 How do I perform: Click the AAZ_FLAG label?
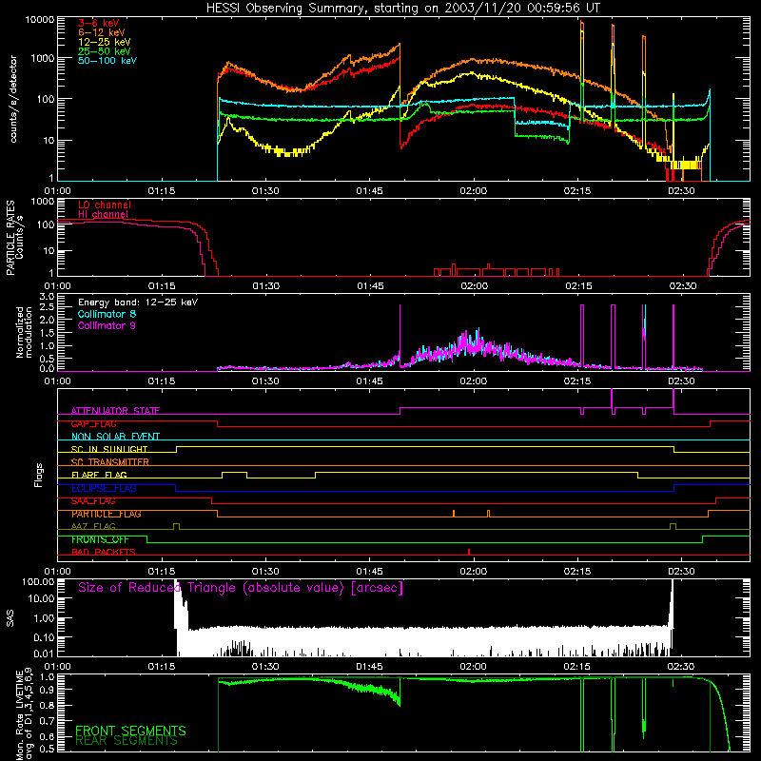click(x=93, y=526)
